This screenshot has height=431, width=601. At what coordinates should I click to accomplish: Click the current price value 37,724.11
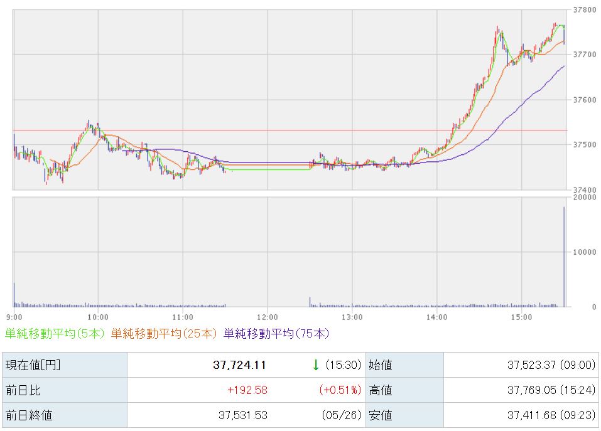point(239,364)
